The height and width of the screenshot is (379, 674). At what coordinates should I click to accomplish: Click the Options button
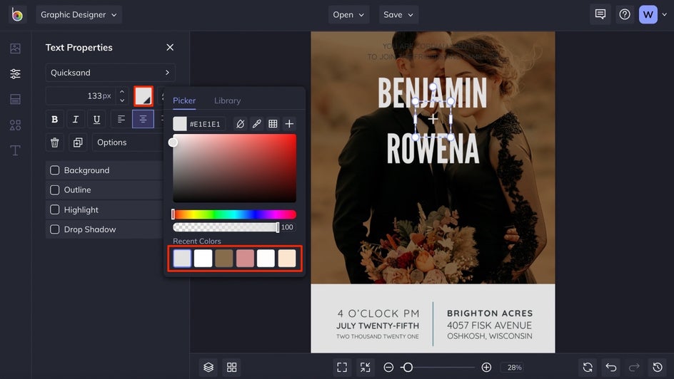pyautogui.click(x=112, y=142)
